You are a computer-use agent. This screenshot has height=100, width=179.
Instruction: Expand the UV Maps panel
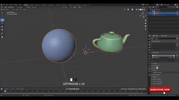pos(155,64)
